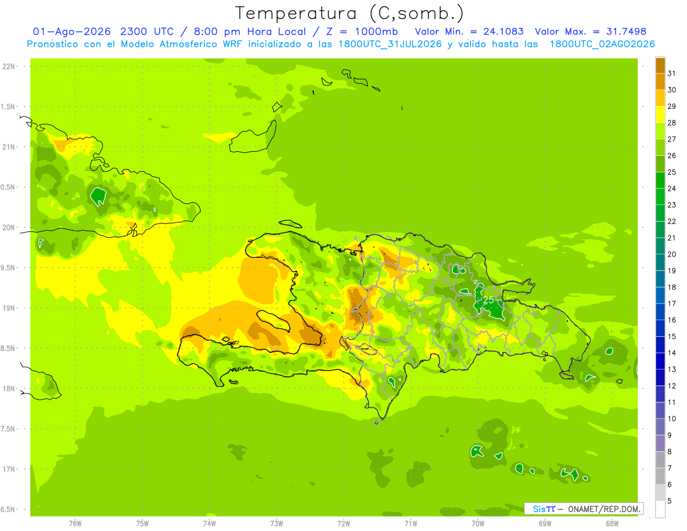
Task: Click the "Sisπ" logo text
Action: [544, 509]
